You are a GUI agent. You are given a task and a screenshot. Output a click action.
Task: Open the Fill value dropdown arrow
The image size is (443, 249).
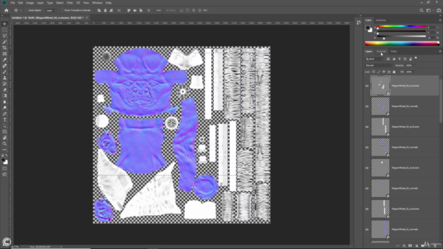point(415,72)
